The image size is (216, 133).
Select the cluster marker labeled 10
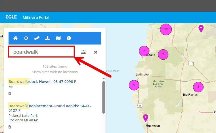[x=166, y=29]
